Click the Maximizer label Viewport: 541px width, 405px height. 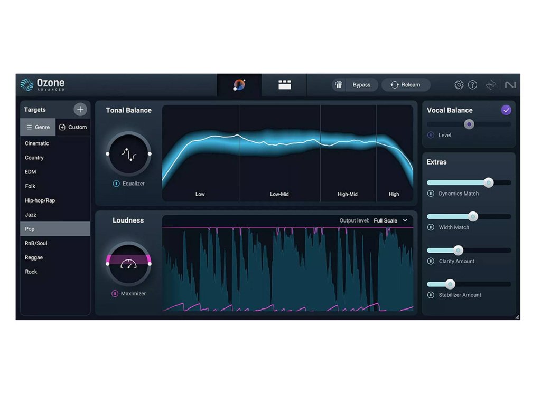(133, 293)
